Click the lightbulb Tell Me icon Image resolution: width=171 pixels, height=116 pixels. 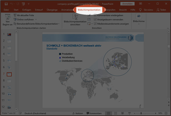140,10
